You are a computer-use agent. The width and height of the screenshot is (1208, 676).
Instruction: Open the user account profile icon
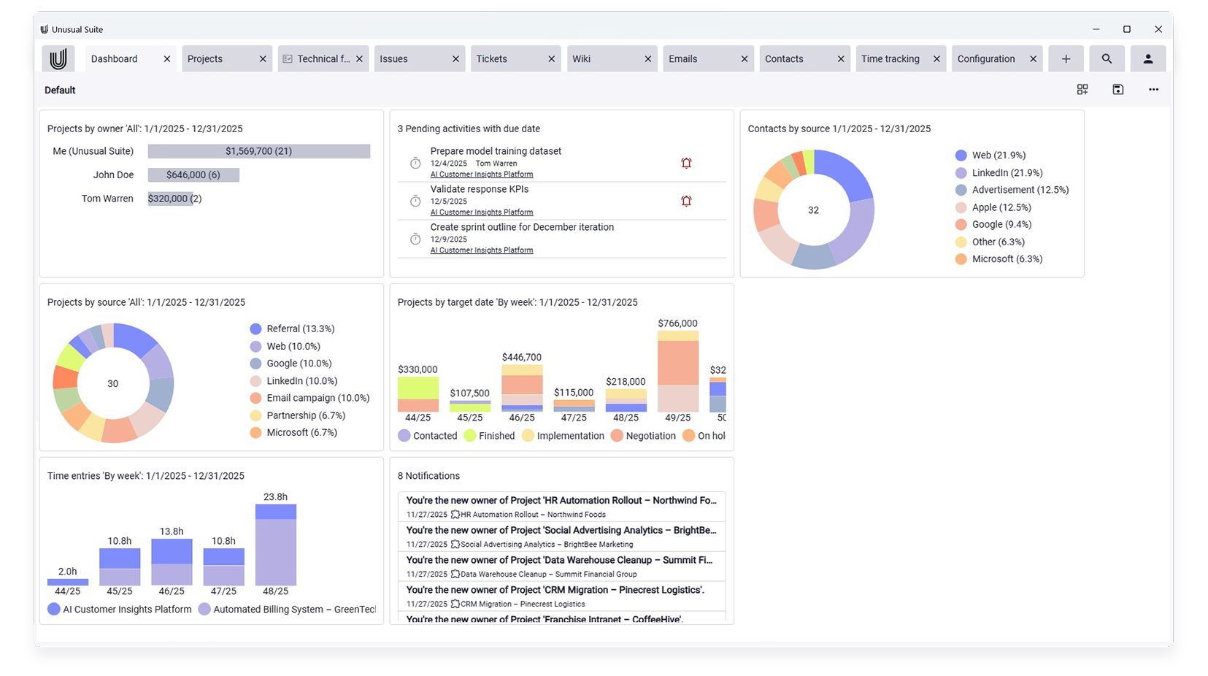tap(1147, 59)
